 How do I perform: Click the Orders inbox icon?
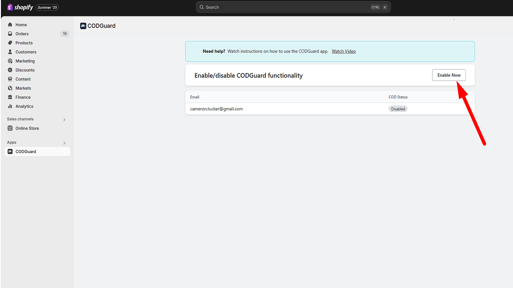click(x=10, y=34)
